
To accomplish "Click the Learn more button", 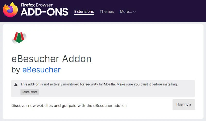I will 30,92.
